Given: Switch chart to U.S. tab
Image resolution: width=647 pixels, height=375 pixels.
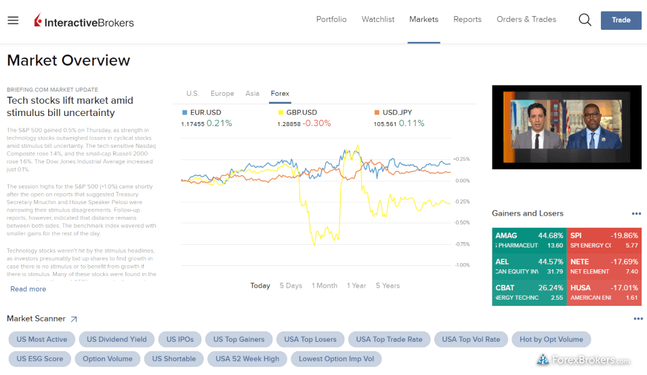Looking at the screenshot, I should (192, 94).
